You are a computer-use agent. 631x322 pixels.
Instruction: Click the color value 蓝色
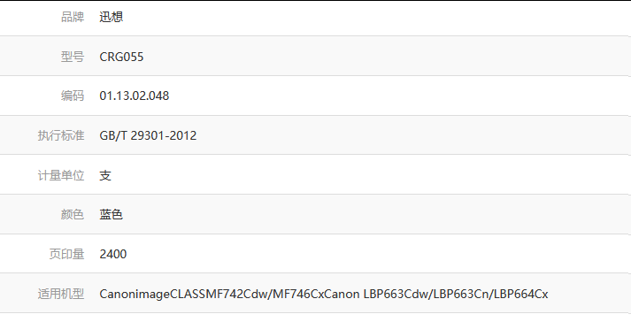tap(112, 214)
